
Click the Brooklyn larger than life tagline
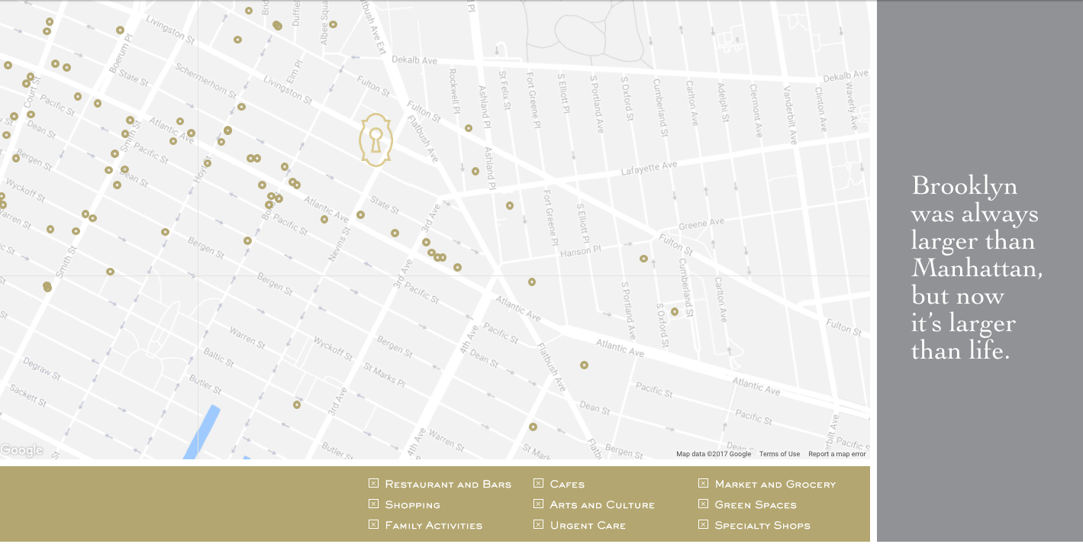pyautogui.click(x=976, y=268)
